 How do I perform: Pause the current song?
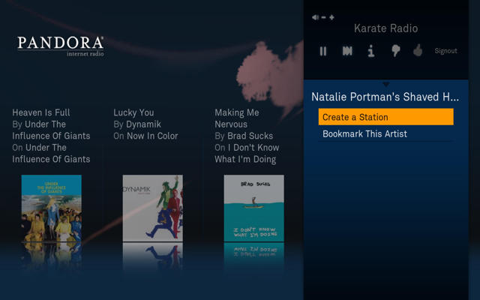click(323, 51)
